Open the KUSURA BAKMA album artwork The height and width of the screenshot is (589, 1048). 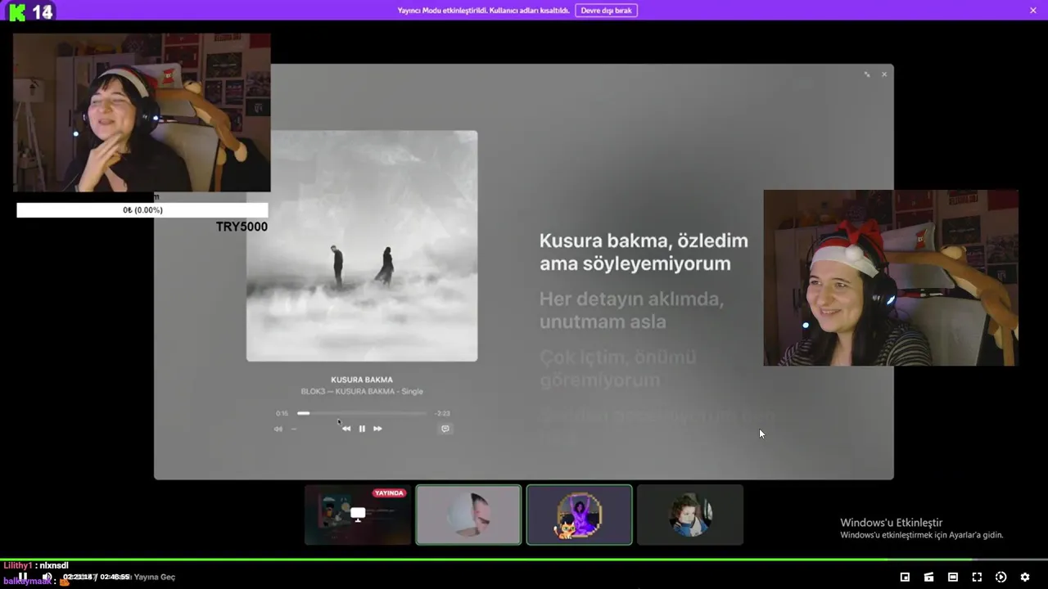click(x=362, y=245)
